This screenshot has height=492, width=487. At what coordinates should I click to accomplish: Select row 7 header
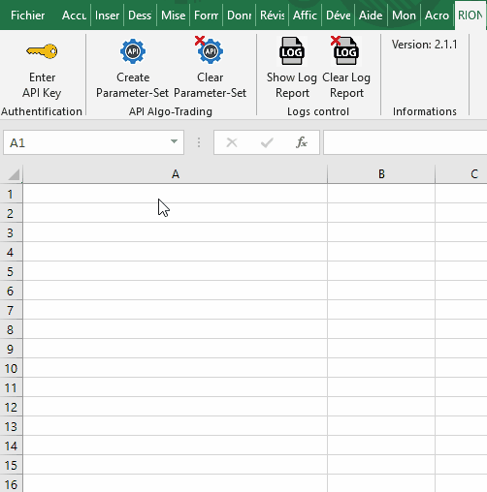[x=11, y=310]
